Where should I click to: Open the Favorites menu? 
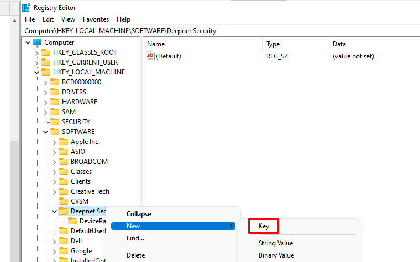(96, 19)
